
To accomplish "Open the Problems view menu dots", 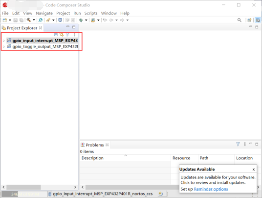I will (x=245, y=144).
